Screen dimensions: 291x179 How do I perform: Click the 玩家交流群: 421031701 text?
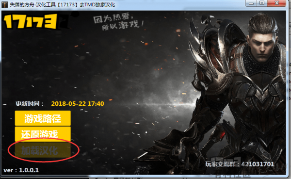[x=240, y=164]
